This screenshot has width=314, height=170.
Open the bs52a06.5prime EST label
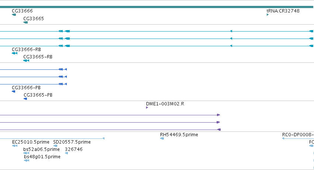(41, 149)
